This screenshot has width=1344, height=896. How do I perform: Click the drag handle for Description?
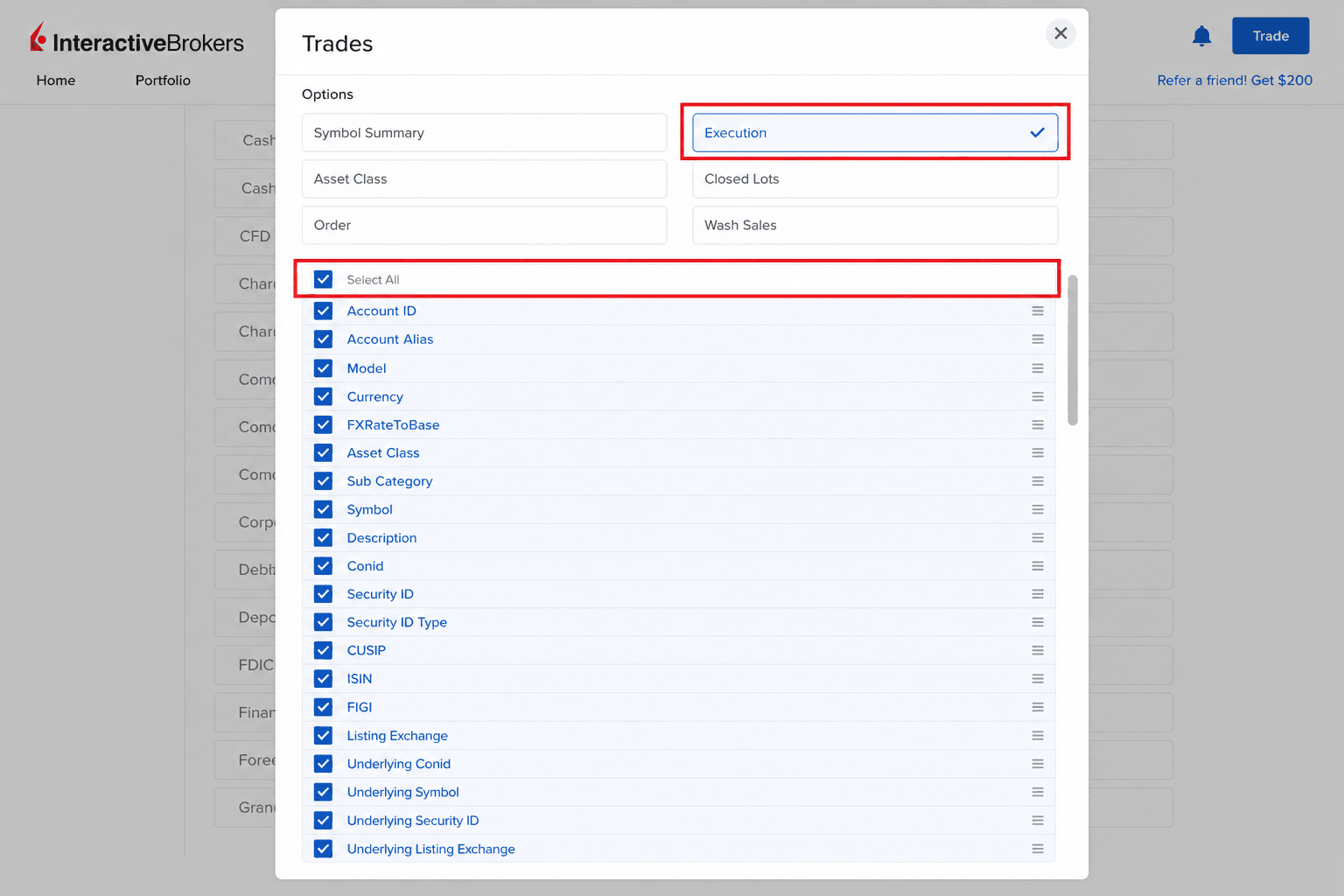1038,537
